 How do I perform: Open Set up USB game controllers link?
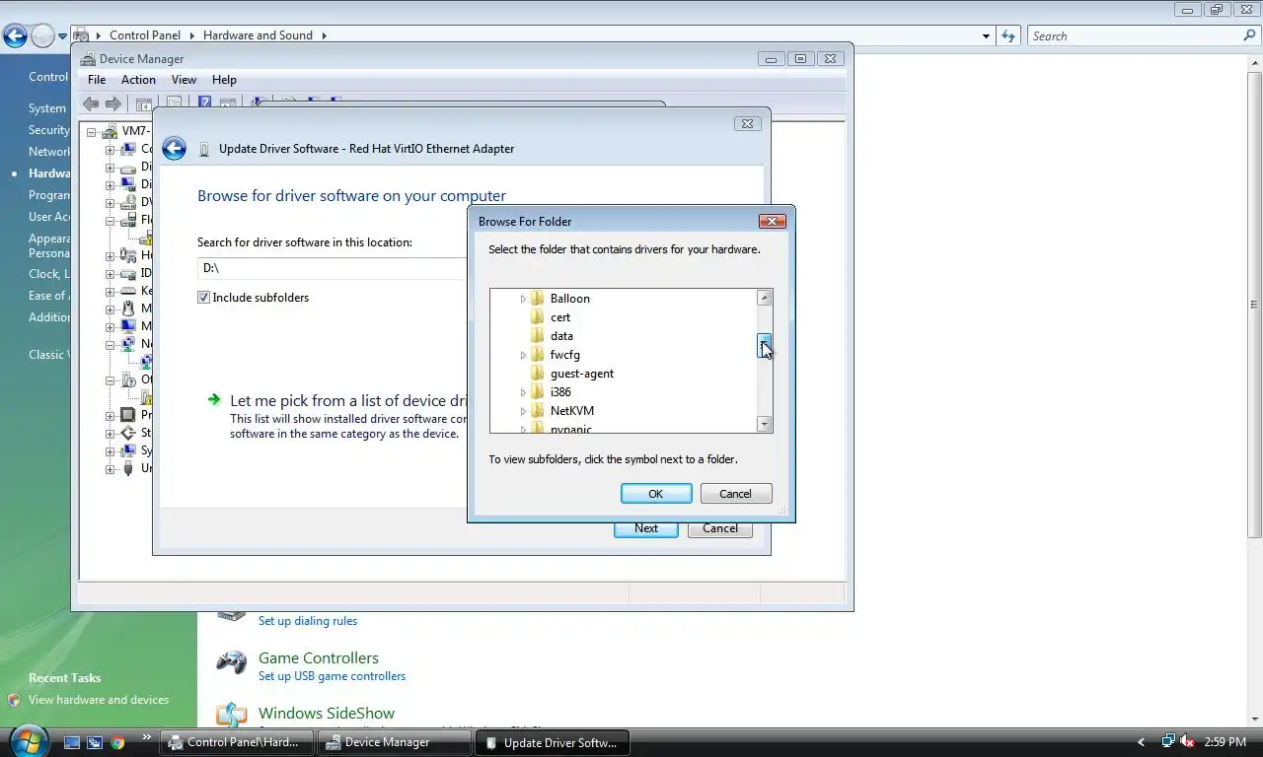[332, 676]
